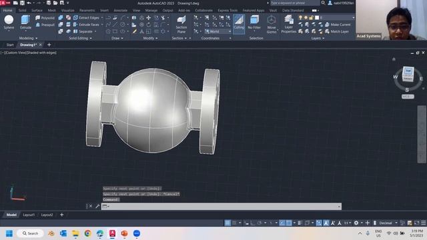Screen dimensions: 427x240
Task: Click the view controls label Custom View
Action: tap(15, 53)
